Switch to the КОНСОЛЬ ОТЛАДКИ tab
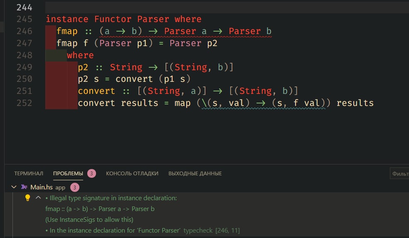409x238 pixels. pos(132,173)
